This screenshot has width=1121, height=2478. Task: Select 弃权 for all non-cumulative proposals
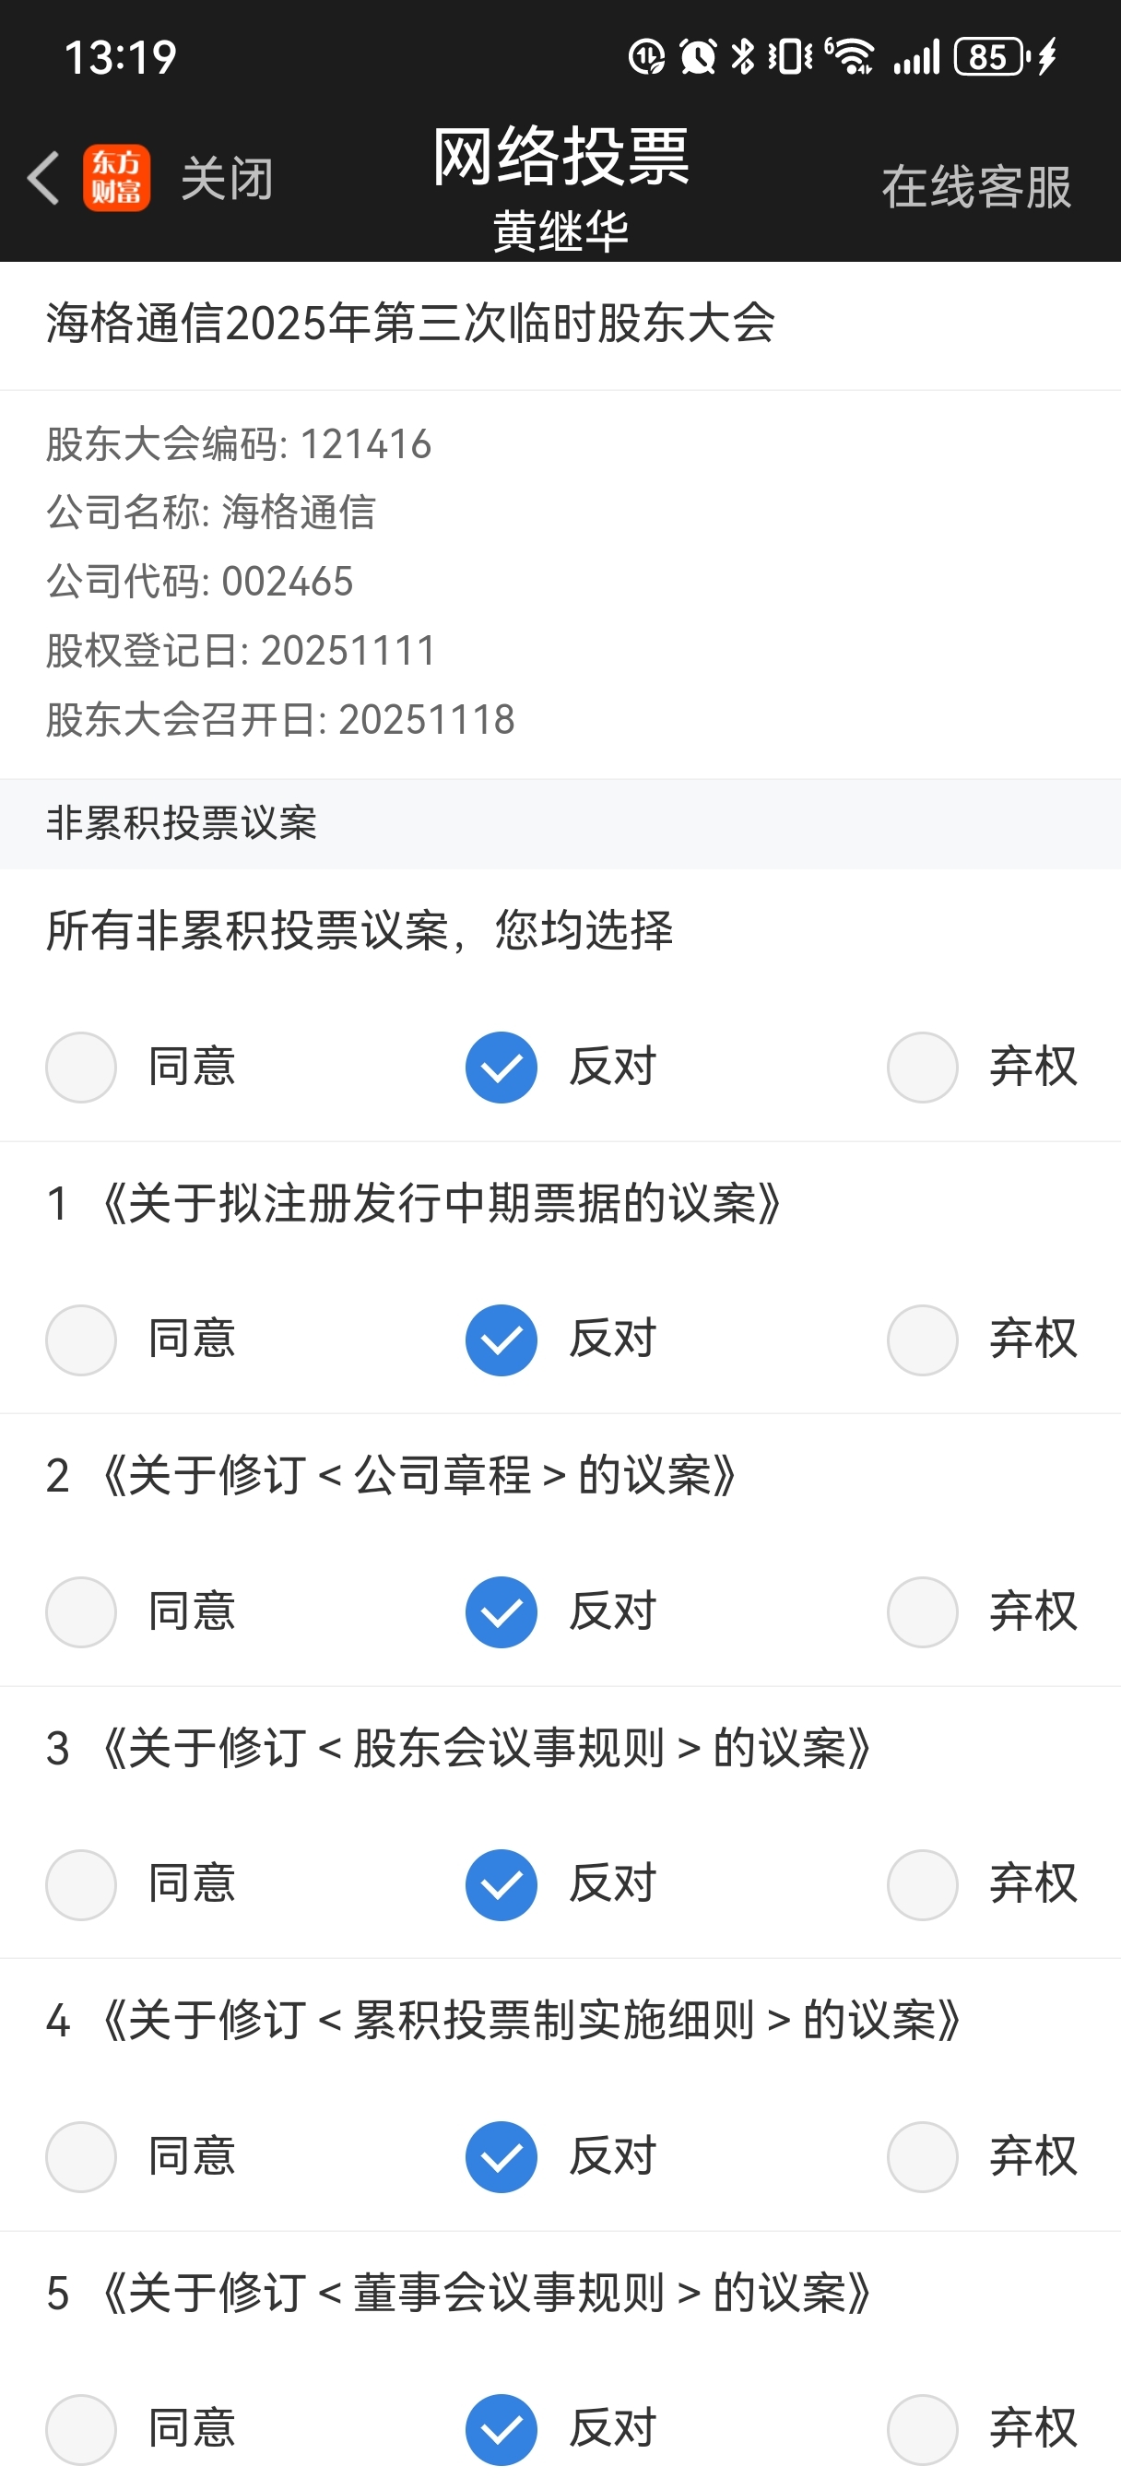click(923, 1067)
